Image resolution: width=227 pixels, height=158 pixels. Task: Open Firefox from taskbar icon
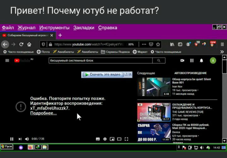tap(31, 147)
